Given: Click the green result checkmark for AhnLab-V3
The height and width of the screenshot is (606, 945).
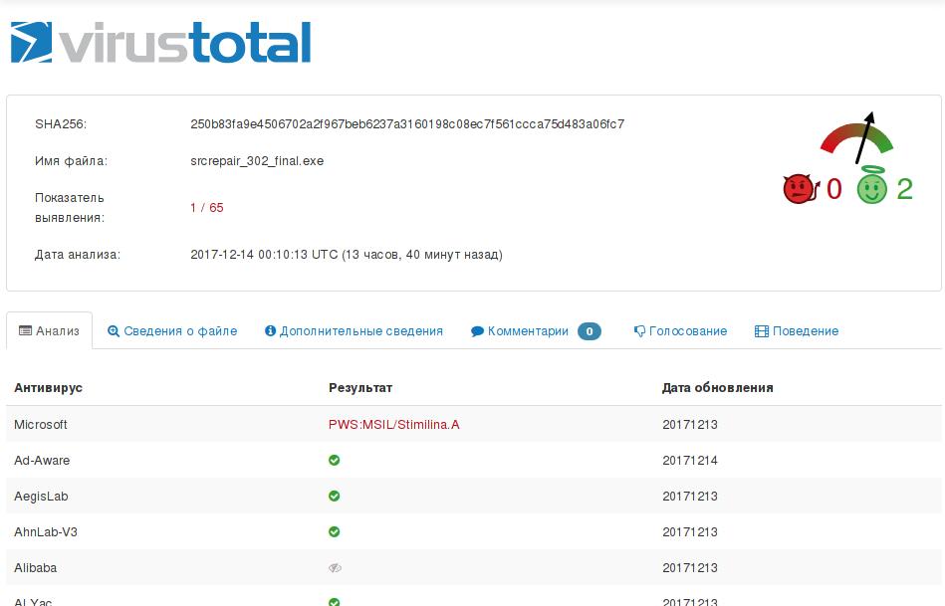Looking at the screenshot, I should [334, 531].
